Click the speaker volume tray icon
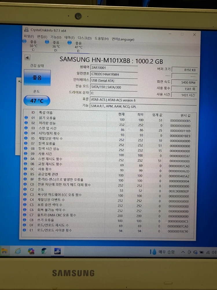This screenshot has width=217, height=290. [214, 252]
